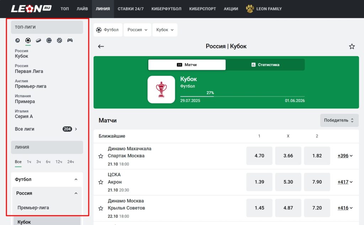364x225 pixels.
Task: Star the ЦСКА vs Акрон match
Action: (x=101, y=182)
